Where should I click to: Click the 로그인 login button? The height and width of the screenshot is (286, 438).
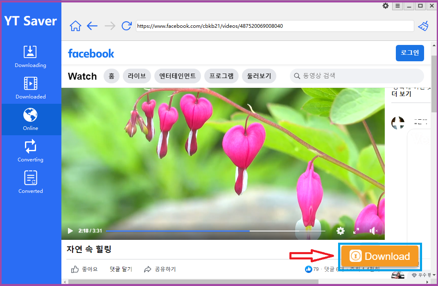point(410,53)
